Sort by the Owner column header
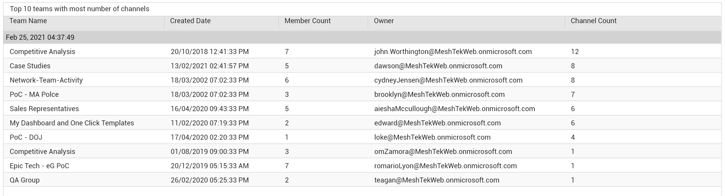725x196 pixels. point(384,21)
